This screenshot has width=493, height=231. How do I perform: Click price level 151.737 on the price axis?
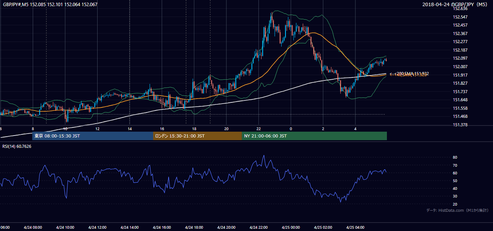click(x=460, y=92)
